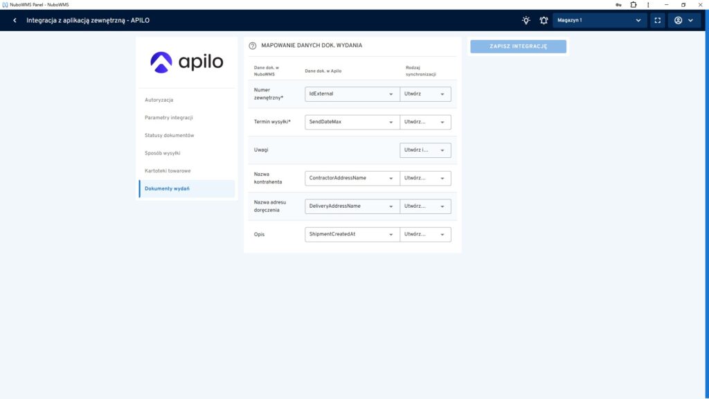Click the browser extensions puzzle icon
The image size is (709, 399).
[x=633, y=4]
